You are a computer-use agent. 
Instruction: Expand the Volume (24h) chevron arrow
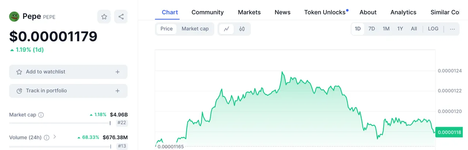[x=54, y=137]
